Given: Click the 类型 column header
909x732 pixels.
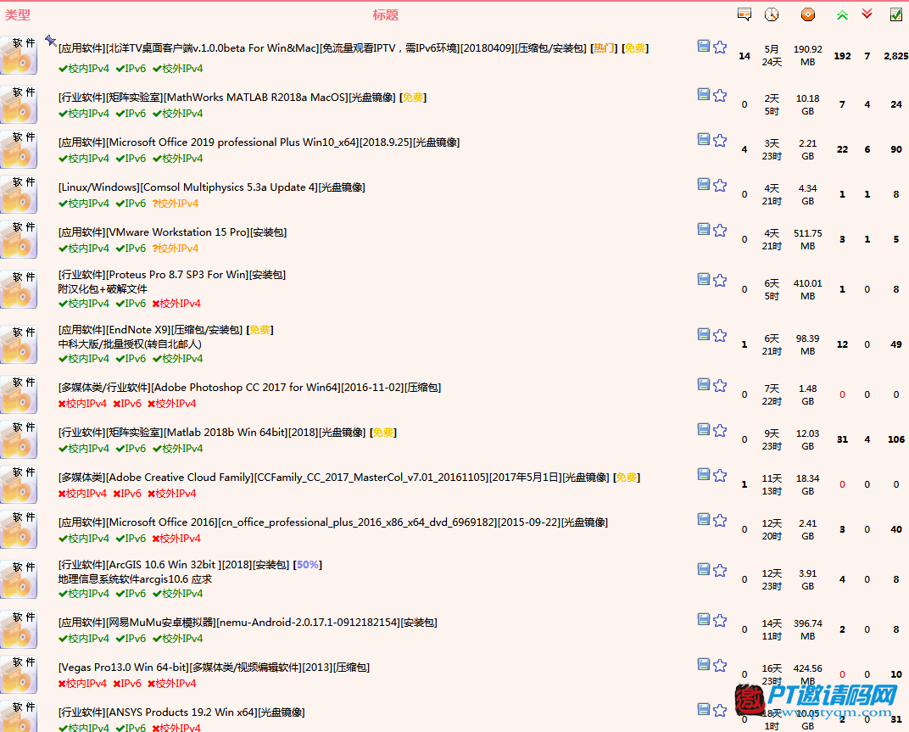Looking at the screenshot, I should coord(18,15).
